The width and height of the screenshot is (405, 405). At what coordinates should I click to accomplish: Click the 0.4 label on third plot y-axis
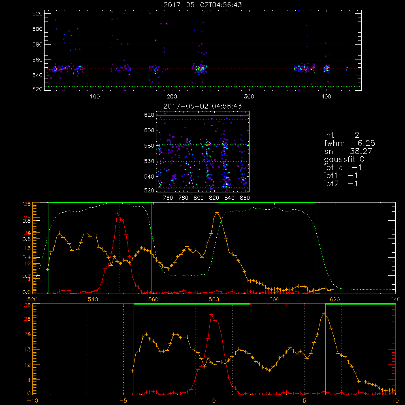point(26,258)
